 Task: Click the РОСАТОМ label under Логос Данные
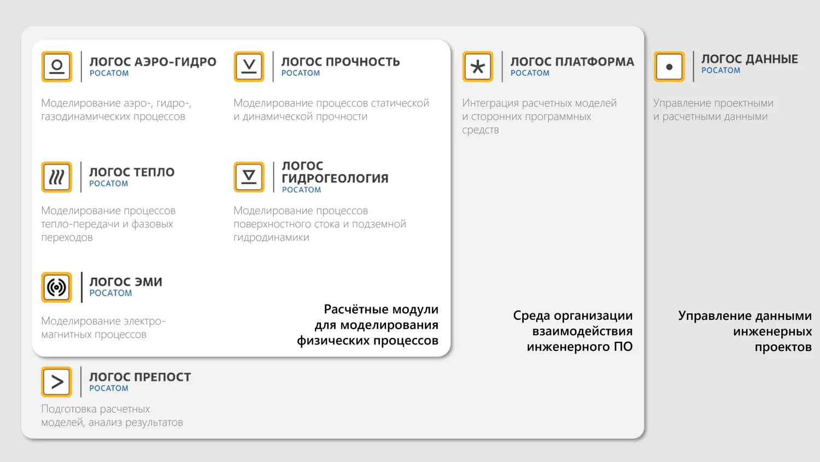[721, 71]
